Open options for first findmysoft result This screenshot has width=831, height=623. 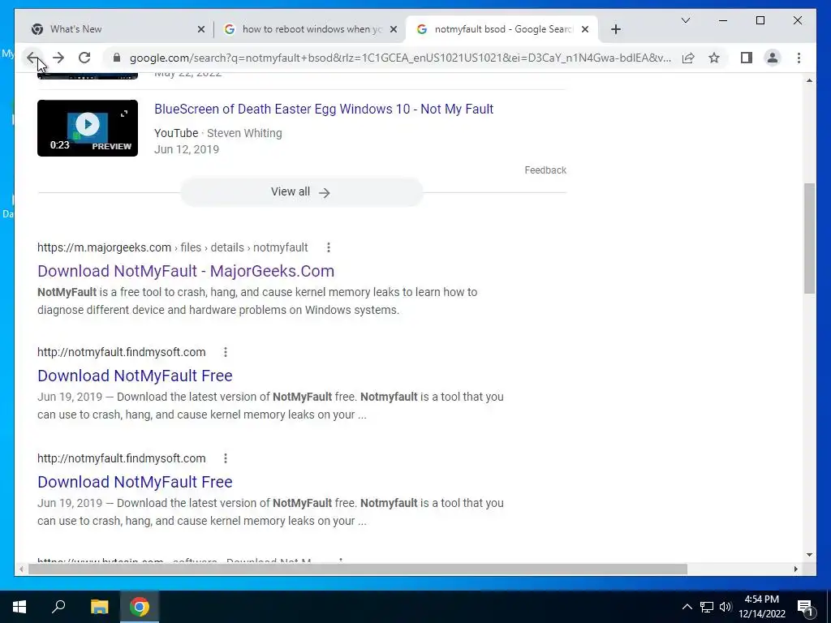(x=226, y=352)
